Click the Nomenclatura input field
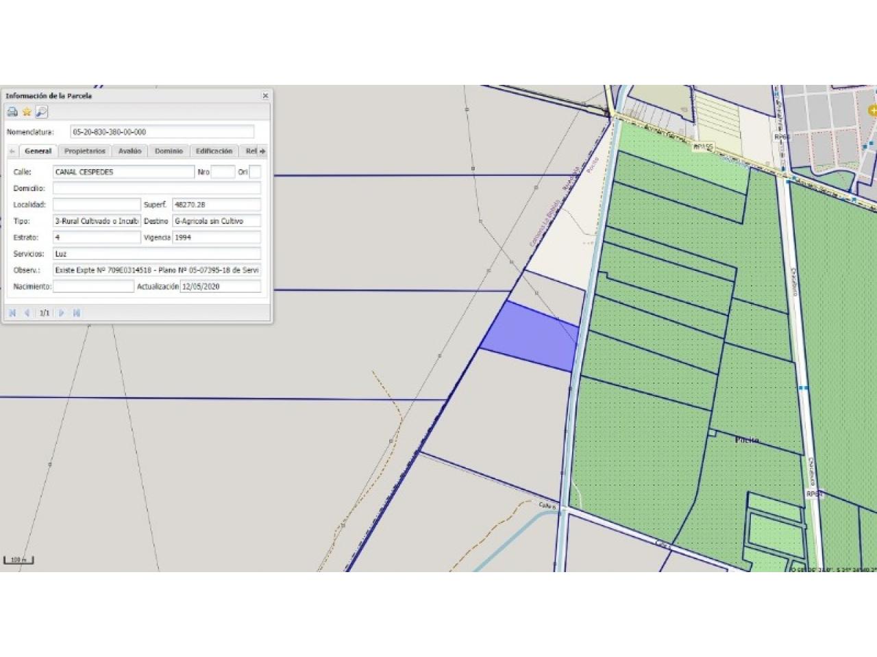 coord(162,132)
